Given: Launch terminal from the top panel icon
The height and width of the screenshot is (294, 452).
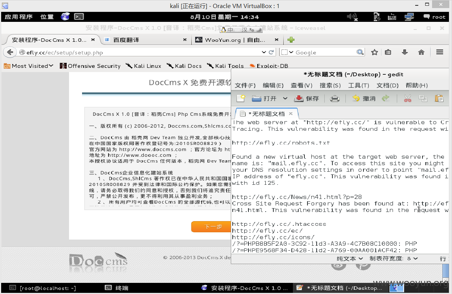Looking at the screenshot, I should [x=79, y=17].
